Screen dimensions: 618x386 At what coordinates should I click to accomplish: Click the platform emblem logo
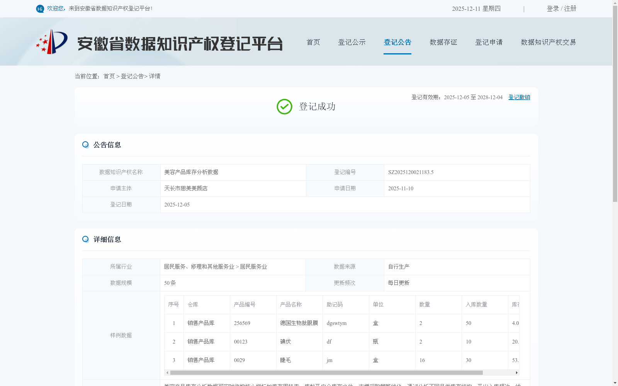coord(52,42)
